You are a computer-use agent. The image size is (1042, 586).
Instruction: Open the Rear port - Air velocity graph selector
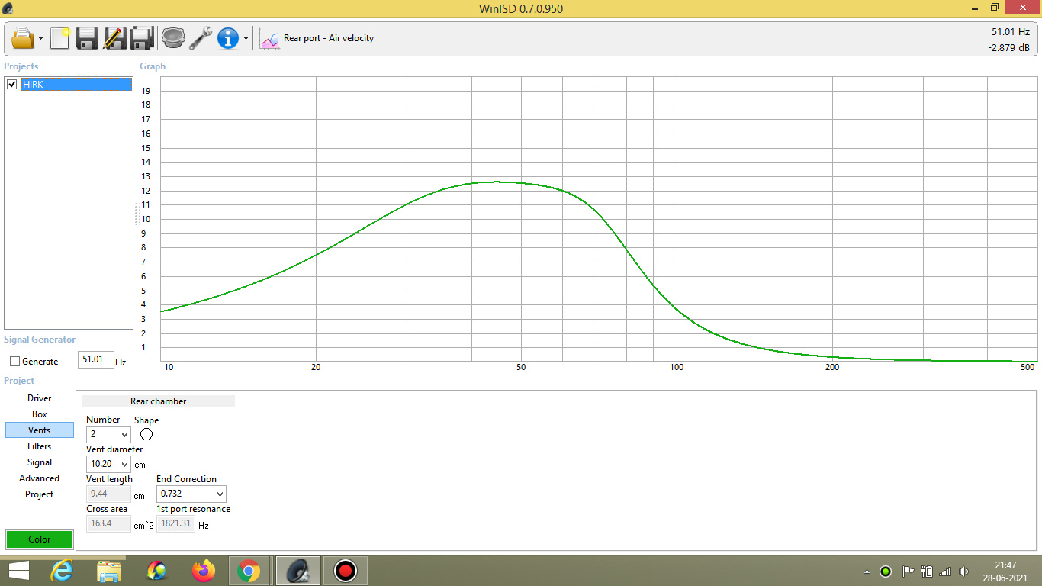329,38
